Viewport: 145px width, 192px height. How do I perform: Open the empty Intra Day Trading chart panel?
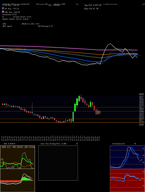coord(58,163)
